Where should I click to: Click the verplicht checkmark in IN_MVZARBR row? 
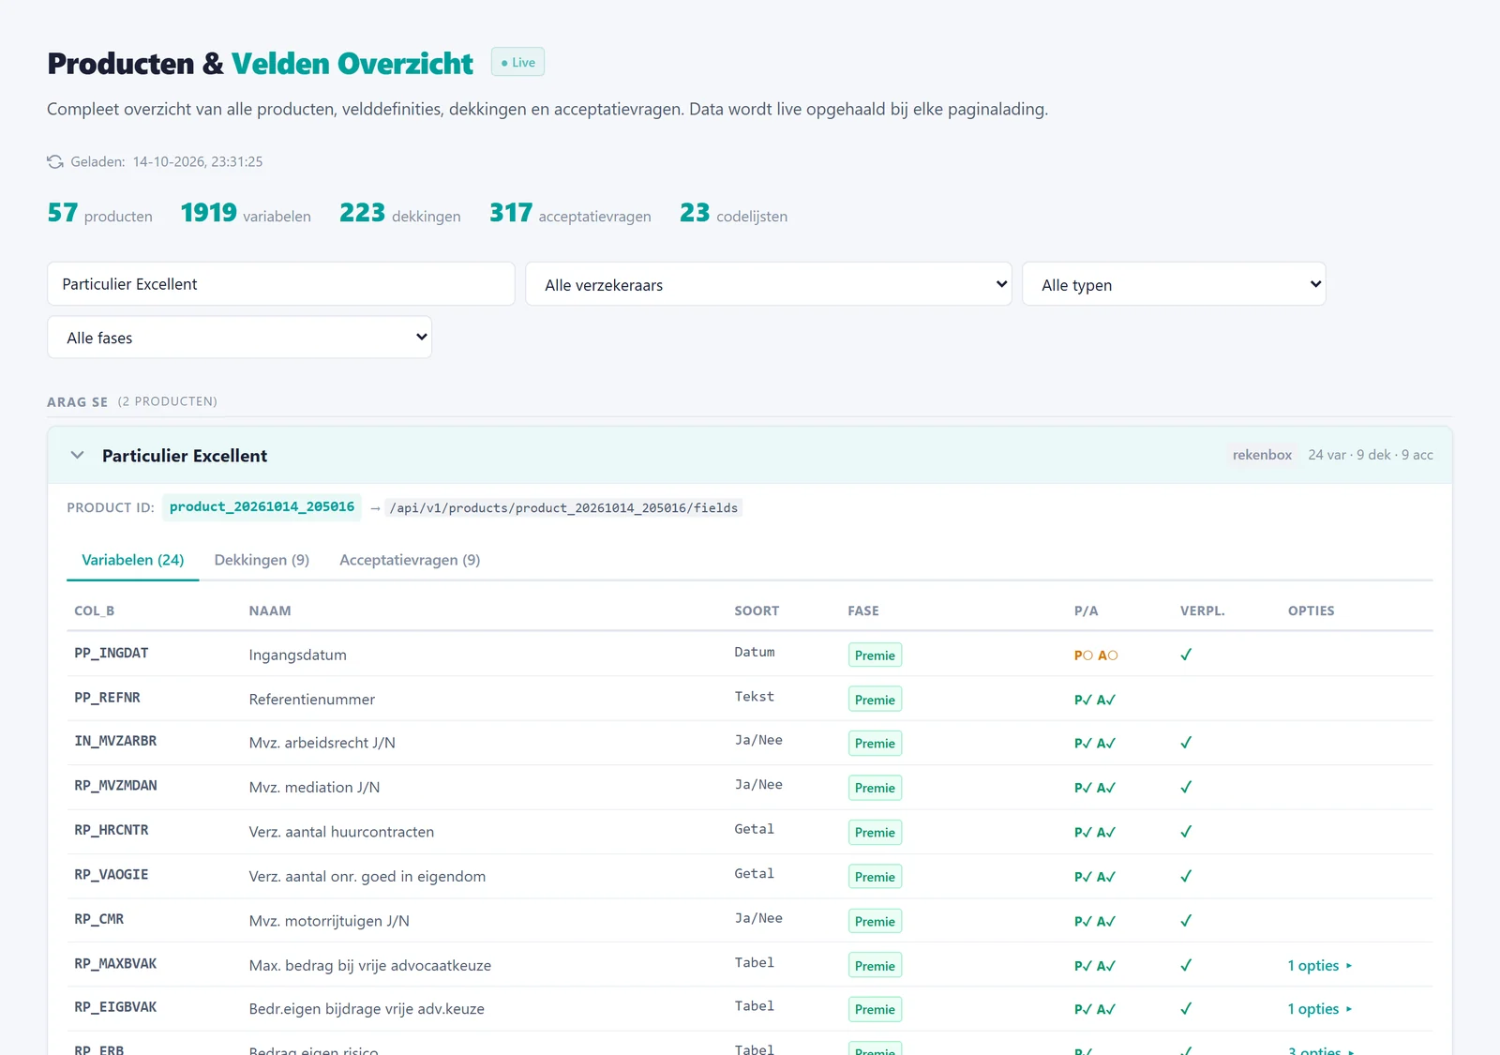(x=1186, y=743)
